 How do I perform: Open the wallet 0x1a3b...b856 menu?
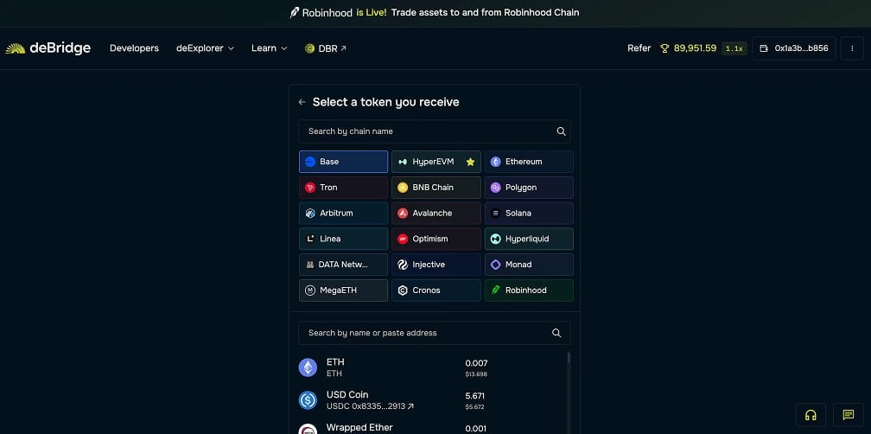pos(794,48)
